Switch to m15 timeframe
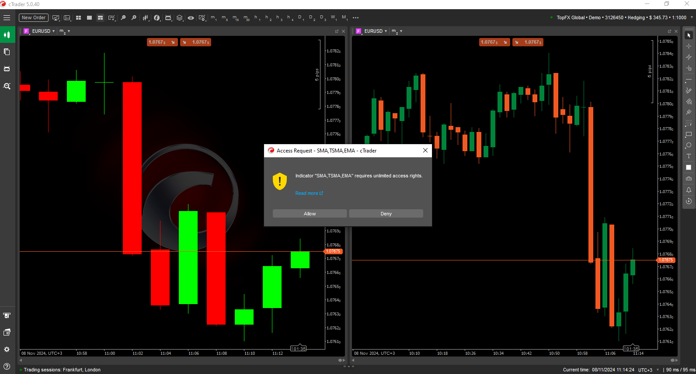This screenshot has width=696, height=374. (236, 18)
